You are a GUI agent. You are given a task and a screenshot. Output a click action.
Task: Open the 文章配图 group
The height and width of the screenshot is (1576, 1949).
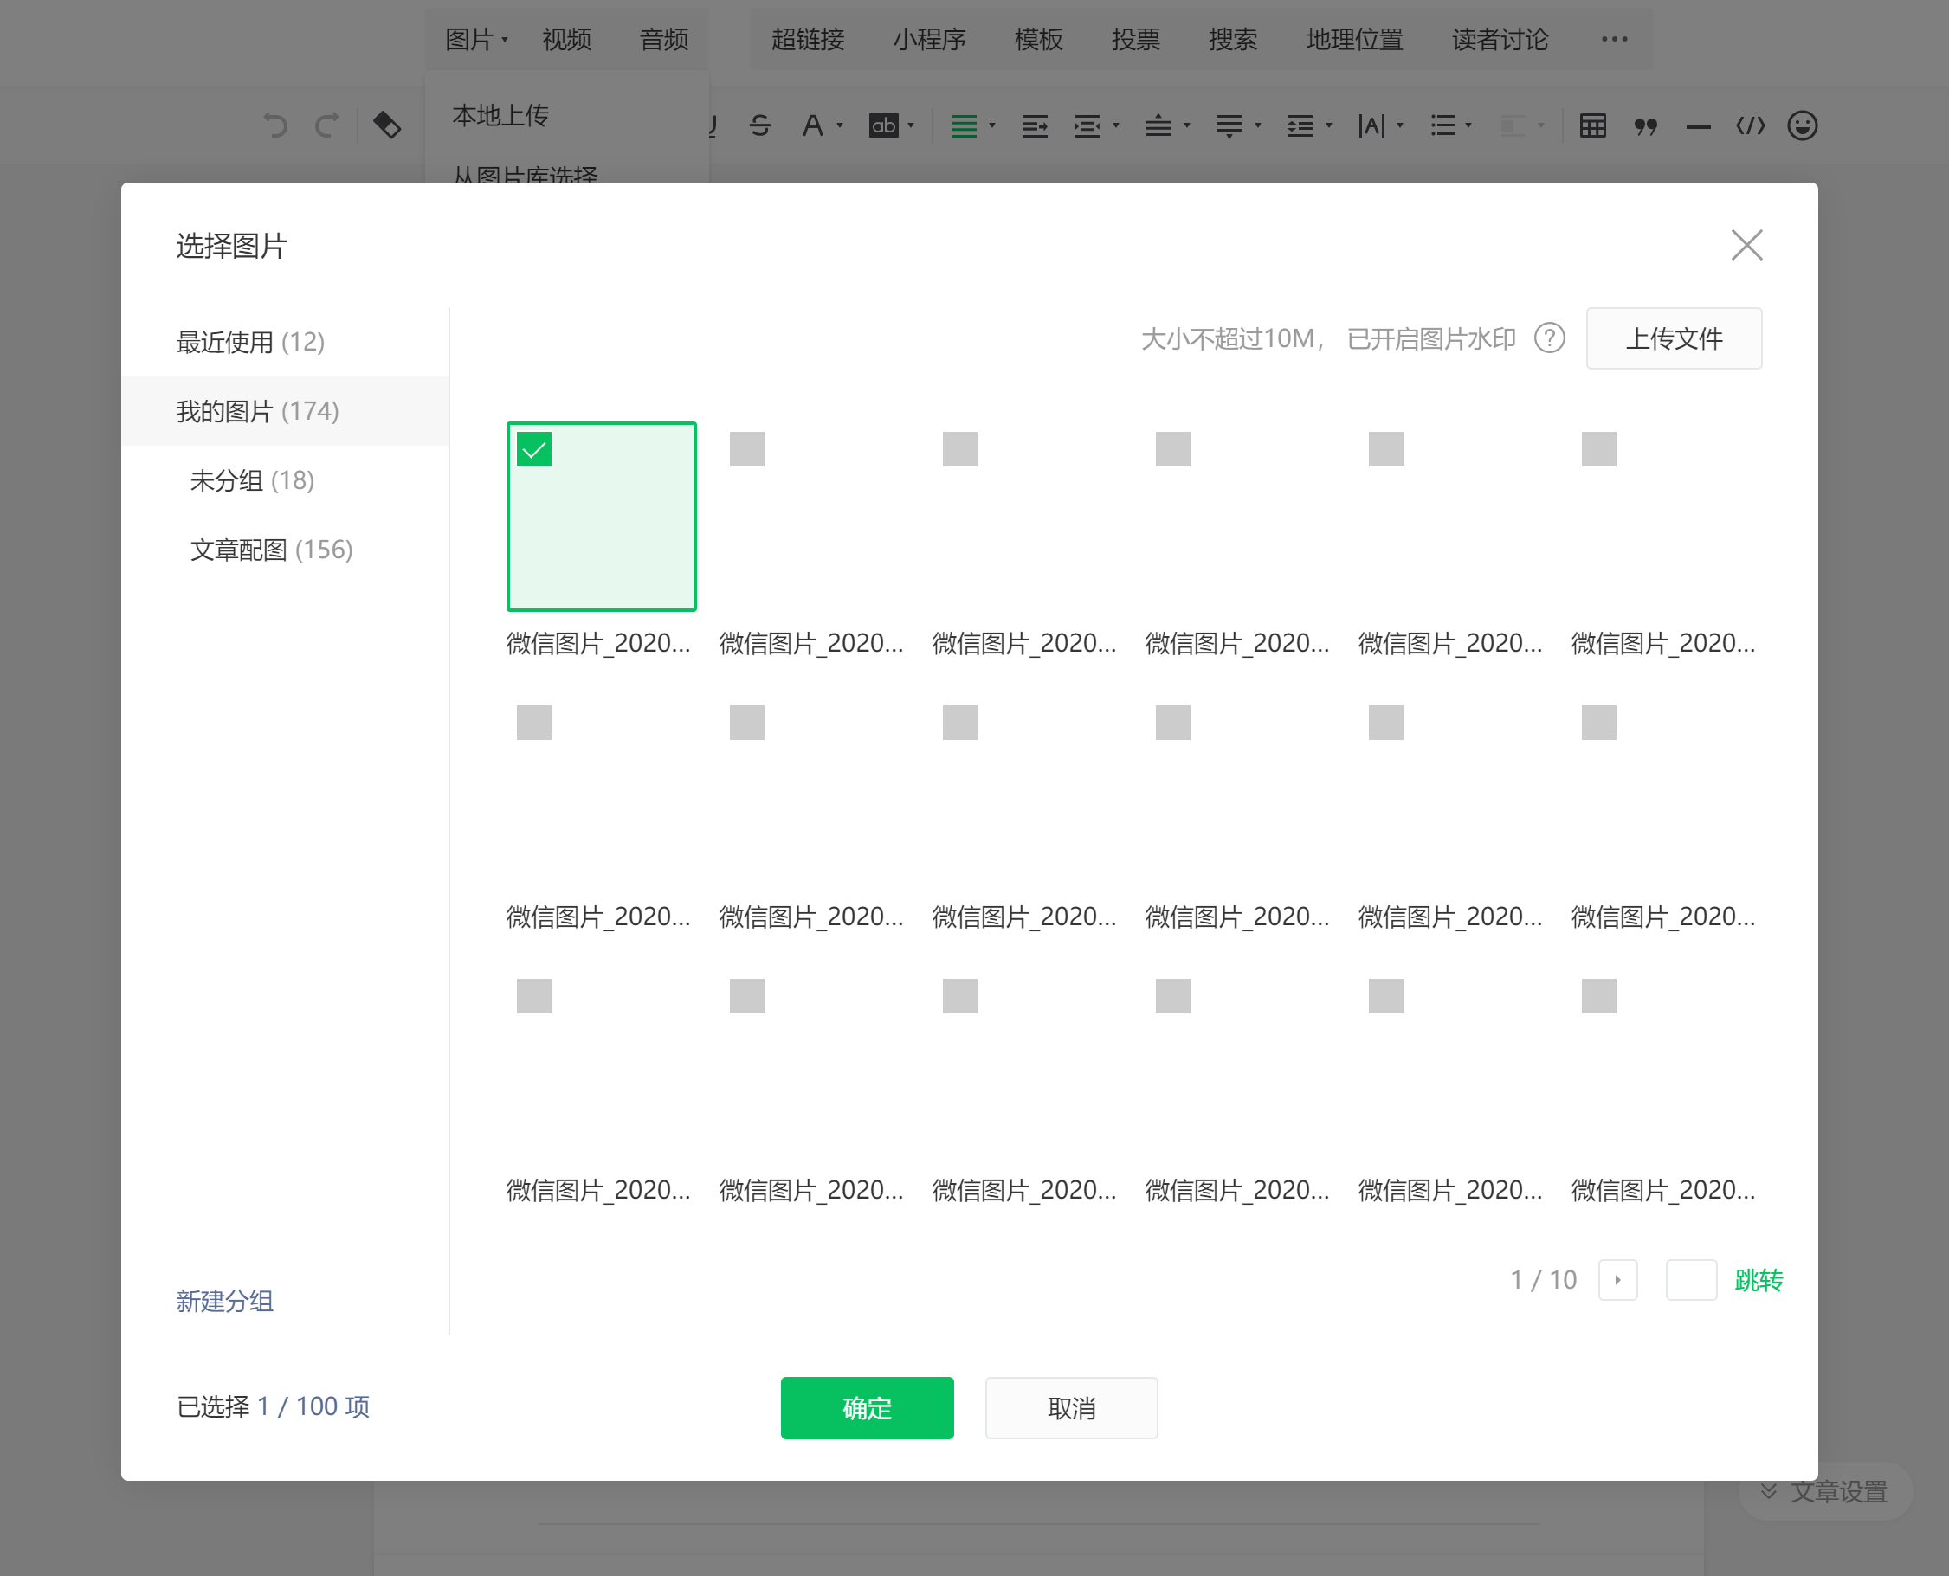(x=271, y=550)
